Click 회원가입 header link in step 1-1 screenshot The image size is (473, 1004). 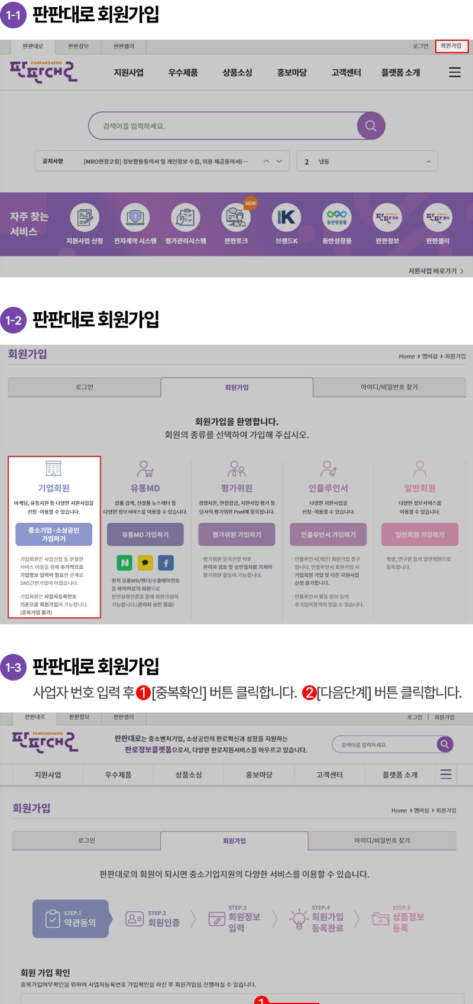point(451,46)
